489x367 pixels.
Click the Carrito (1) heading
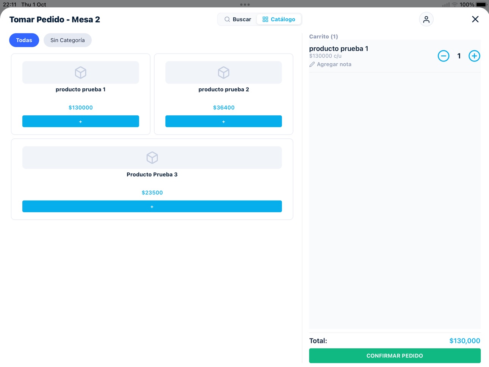323,36
